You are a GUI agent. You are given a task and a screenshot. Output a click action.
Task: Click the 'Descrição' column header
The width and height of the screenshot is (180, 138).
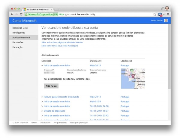coord(46,61)
